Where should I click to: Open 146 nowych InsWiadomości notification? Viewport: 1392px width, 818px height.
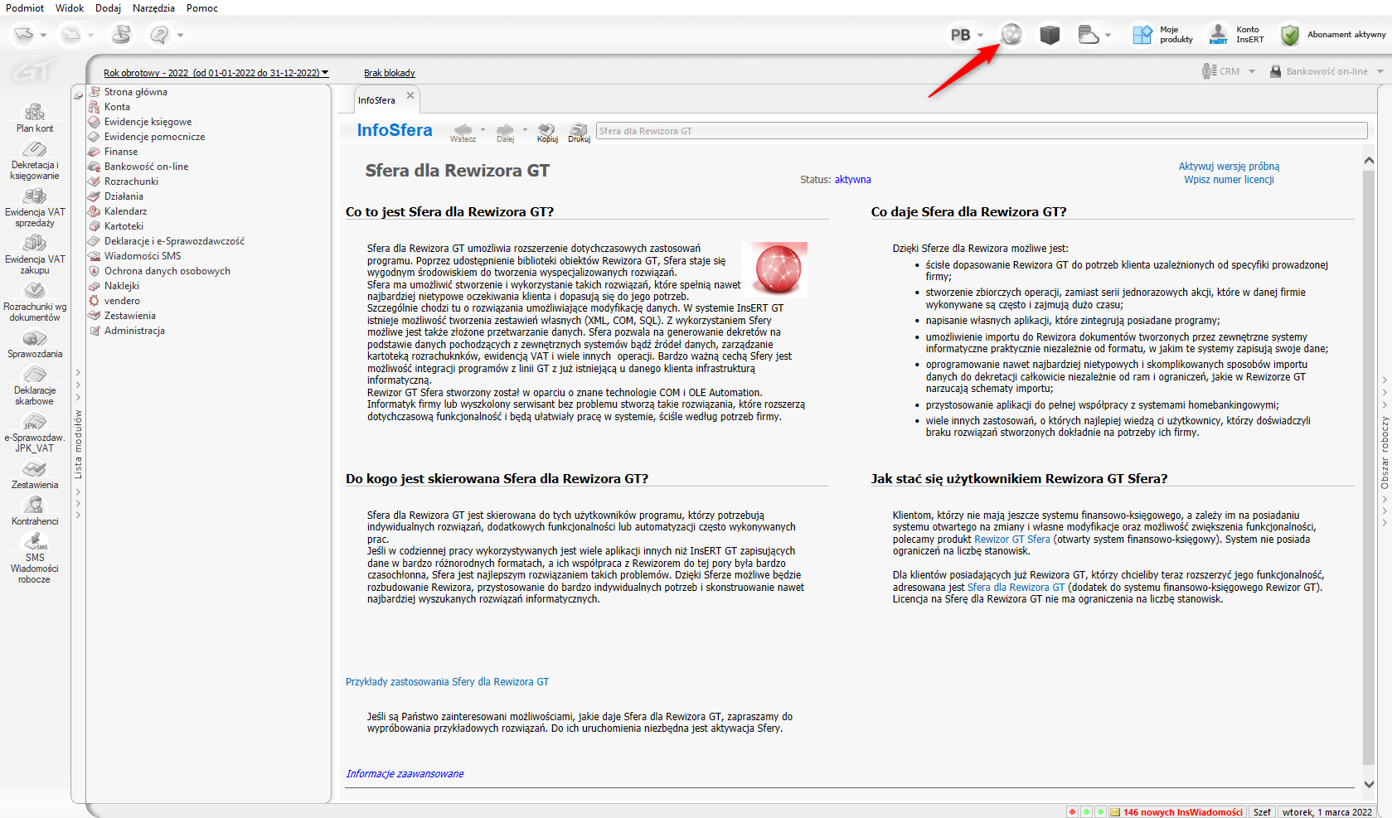[1177, 812]
